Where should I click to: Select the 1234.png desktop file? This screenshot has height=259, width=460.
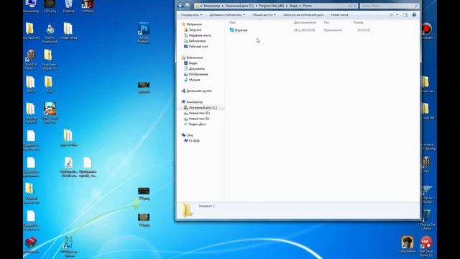[50, 6]
